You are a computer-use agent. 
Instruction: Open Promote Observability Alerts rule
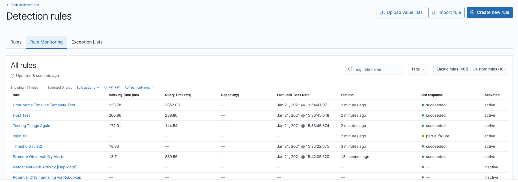pyautogui.click(x=38, y=157)
